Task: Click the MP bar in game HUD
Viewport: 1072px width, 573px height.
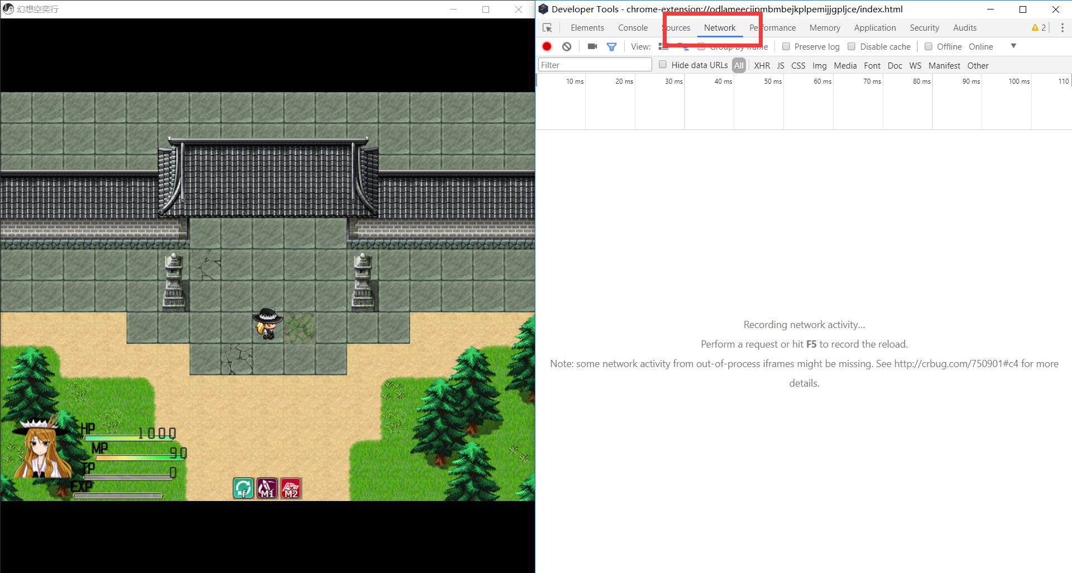Action: point(140,458)
